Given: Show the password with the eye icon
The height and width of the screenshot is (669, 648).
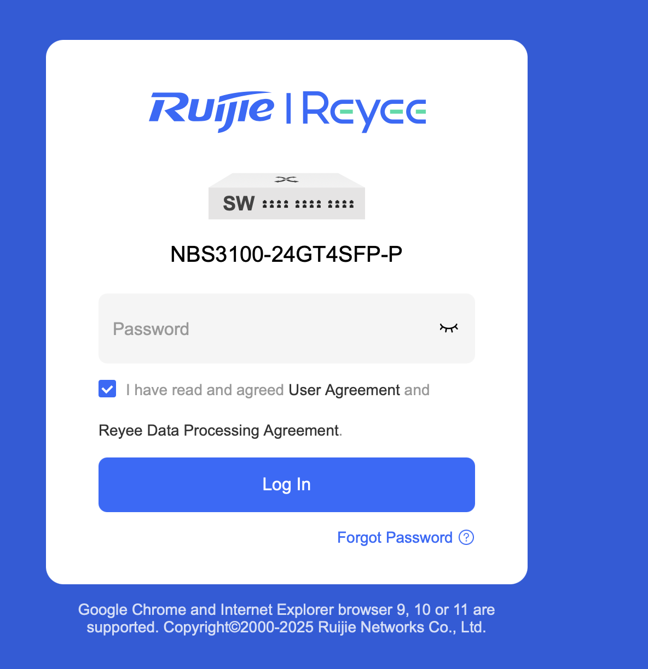Looking at the screenshot, I should click(448, 328).
